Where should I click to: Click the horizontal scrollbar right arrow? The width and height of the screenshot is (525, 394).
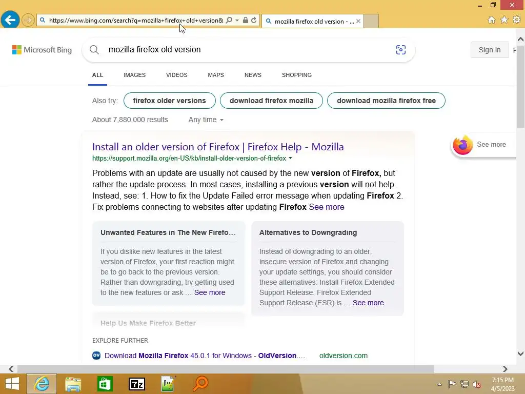click(x=505, y=369)
